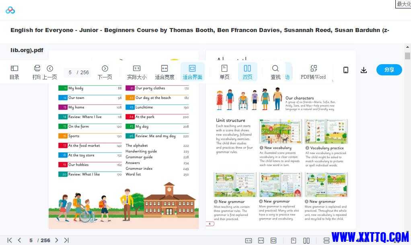Click 'At the toy store' entry
Image resolution: width=411 pixels, height=245 pixels.
90,155
